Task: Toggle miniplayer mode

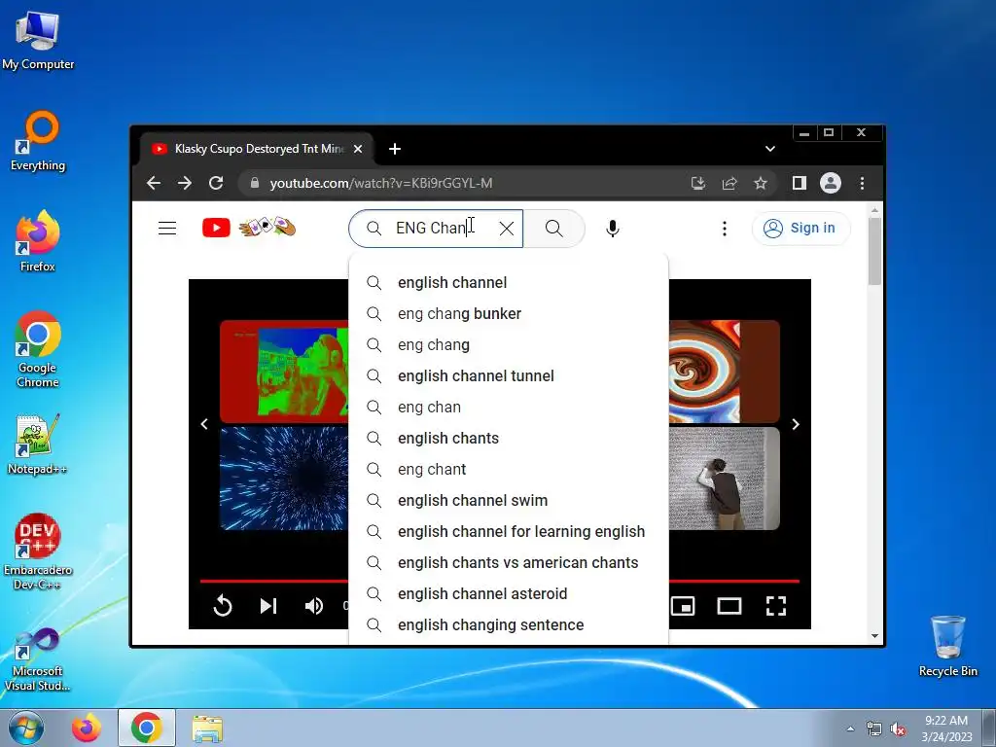Action: tap(683, 606)
